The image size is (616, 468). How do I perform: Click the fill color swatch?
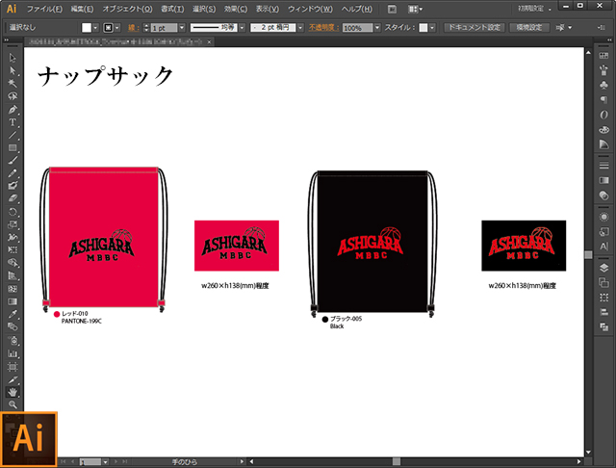(x=87, y=28)
